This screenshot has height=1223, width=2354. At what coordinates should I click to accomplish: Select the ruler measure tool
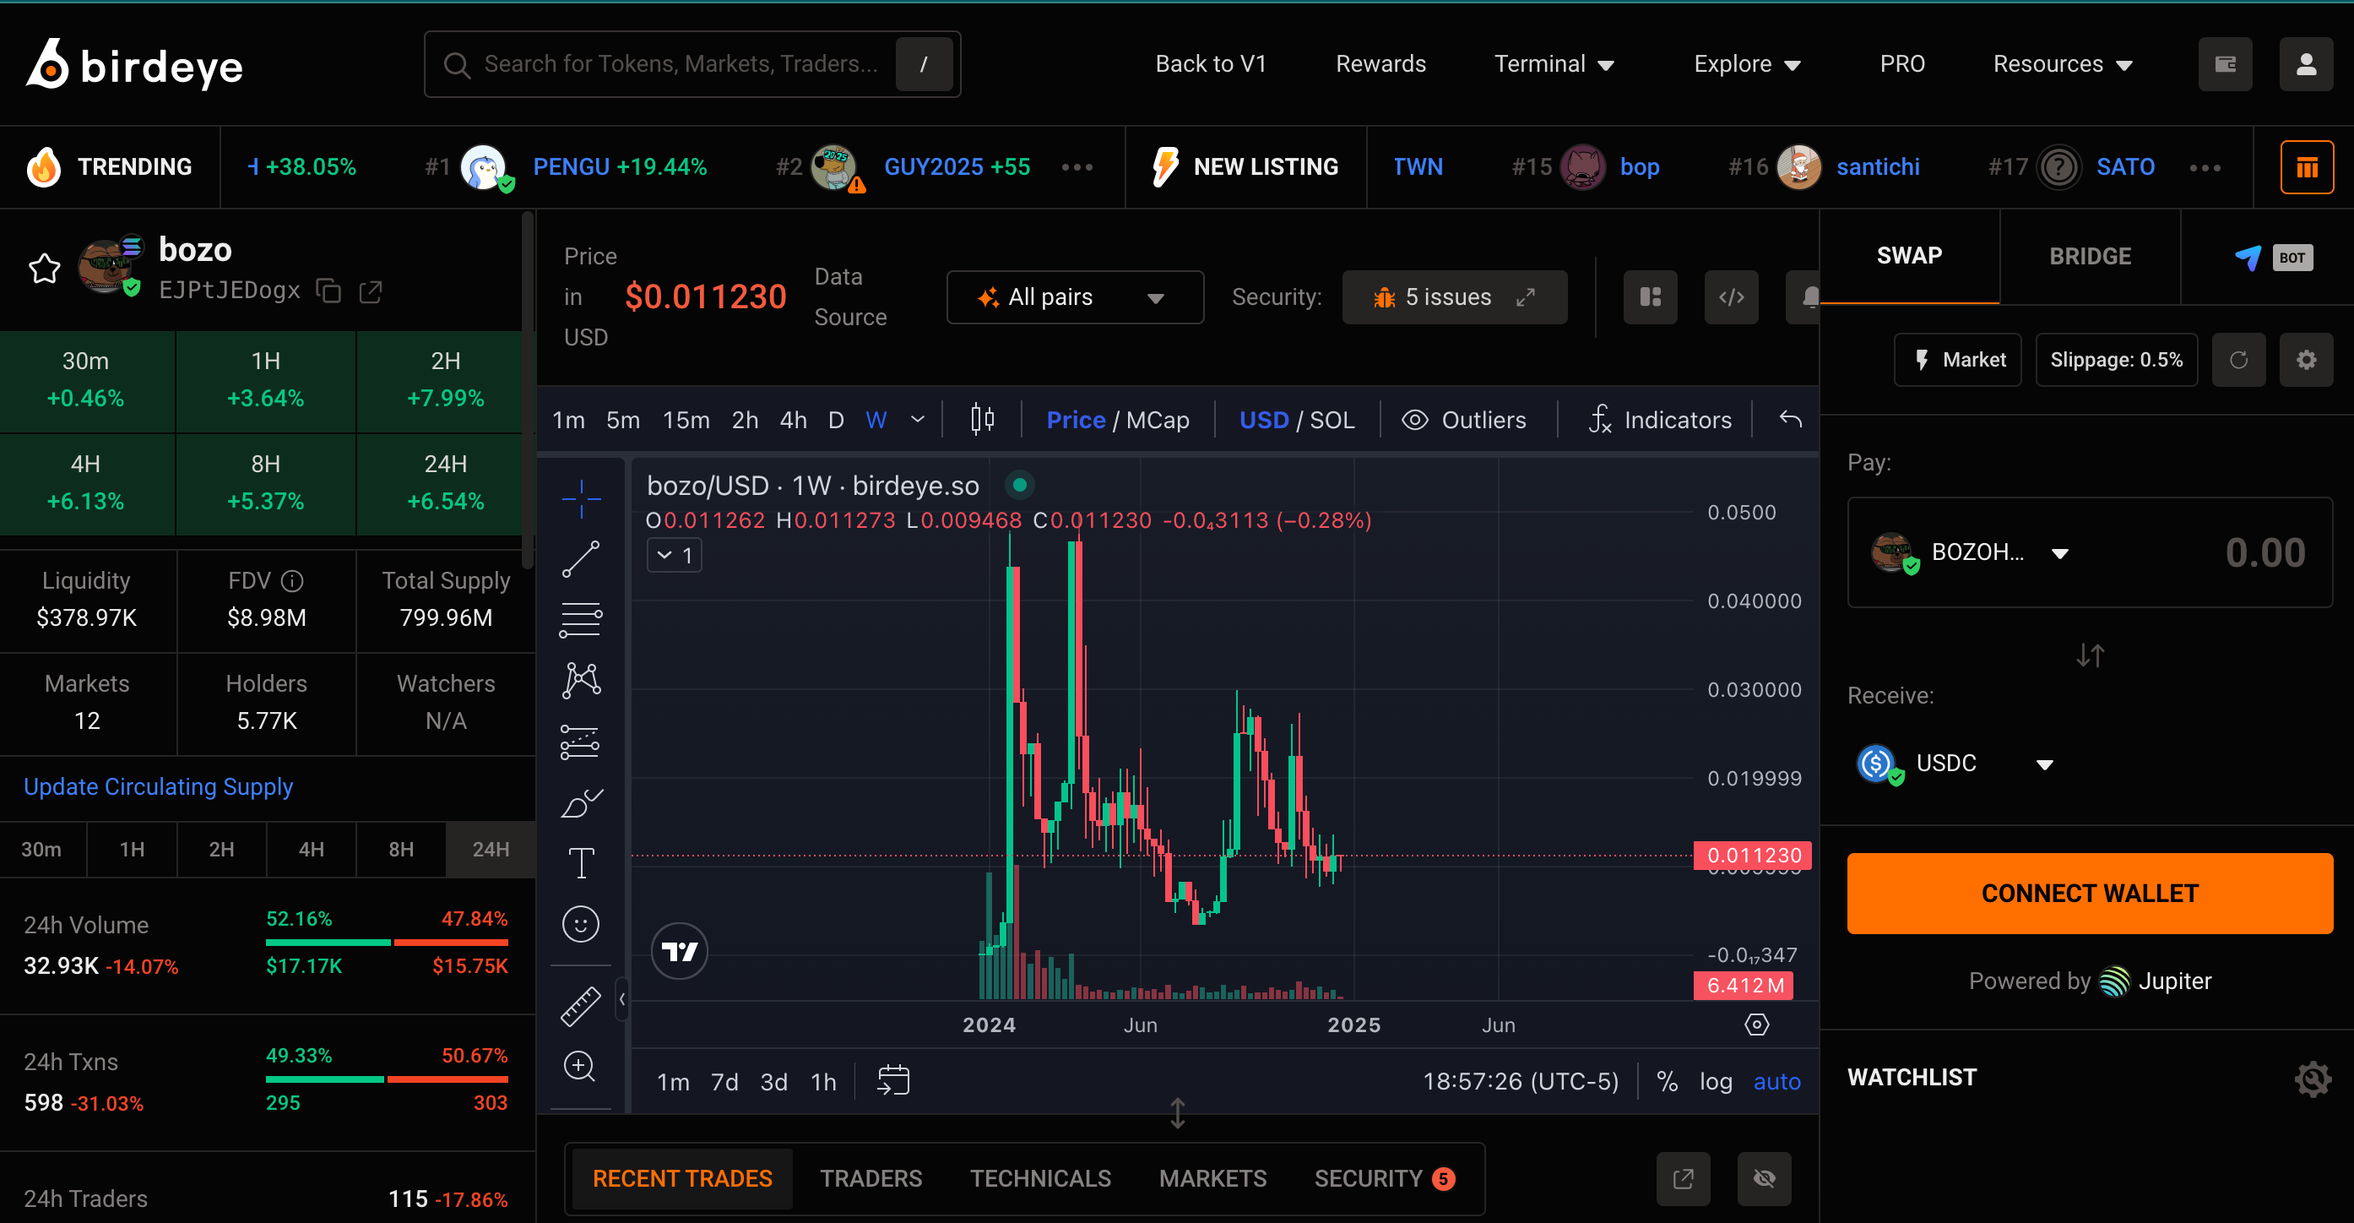(x=580, y=1007)
